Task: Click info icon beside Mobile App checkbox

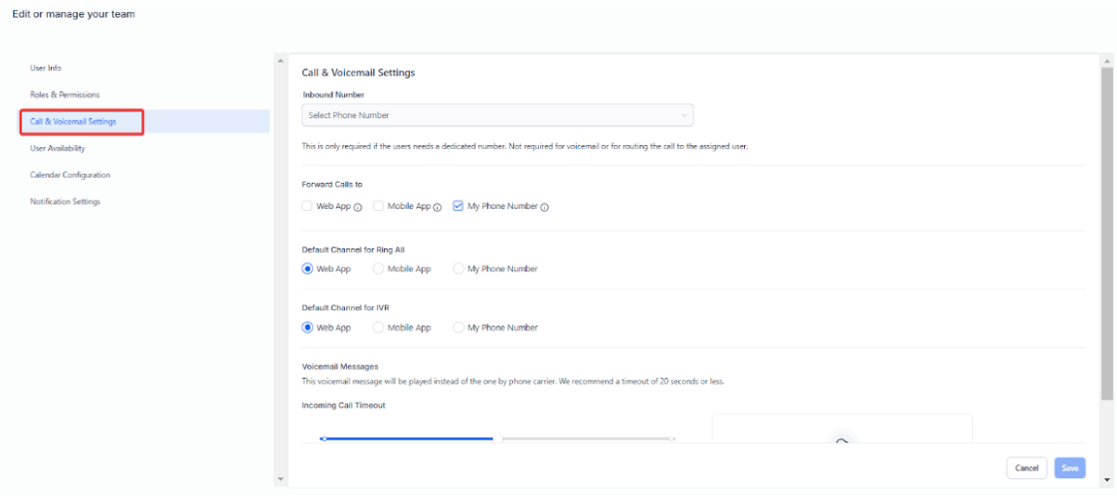Action: click(x=438, y=207)
